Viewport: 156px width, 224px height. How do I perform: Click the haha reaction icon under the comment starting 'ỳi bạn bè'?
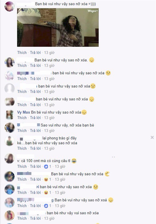coord(46,193)
